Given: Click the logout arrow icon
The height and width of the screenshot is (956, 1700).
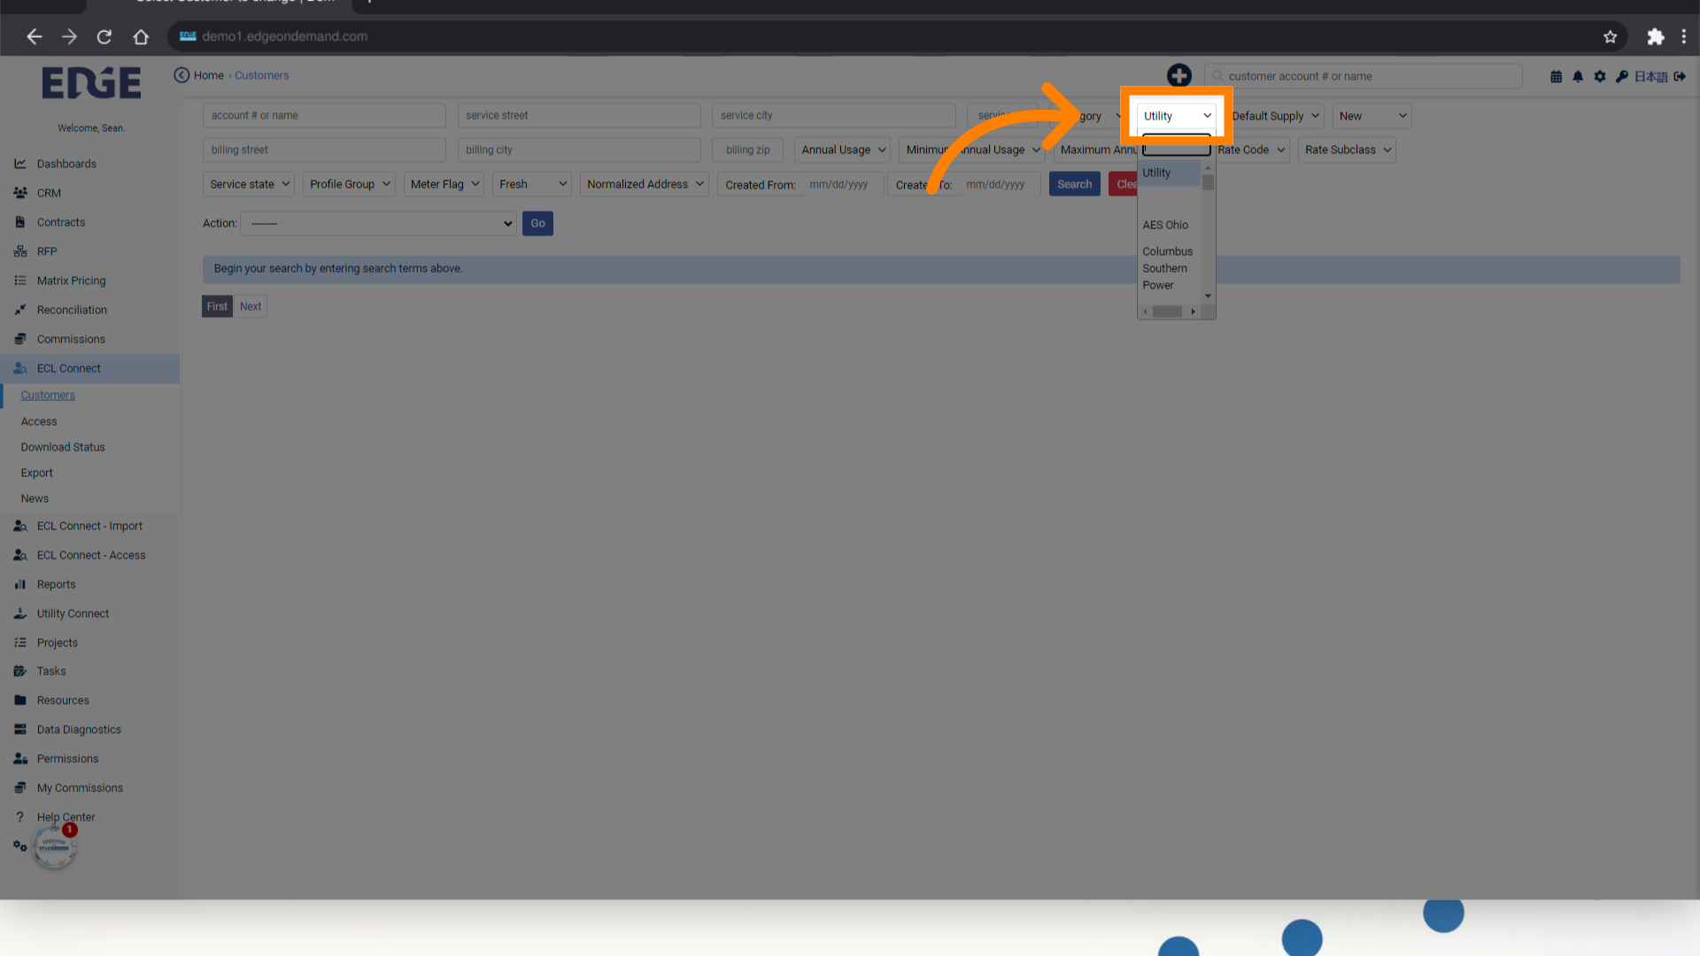Looking at the screenshot, I should pyautogui.click(x=1680, y=76).
